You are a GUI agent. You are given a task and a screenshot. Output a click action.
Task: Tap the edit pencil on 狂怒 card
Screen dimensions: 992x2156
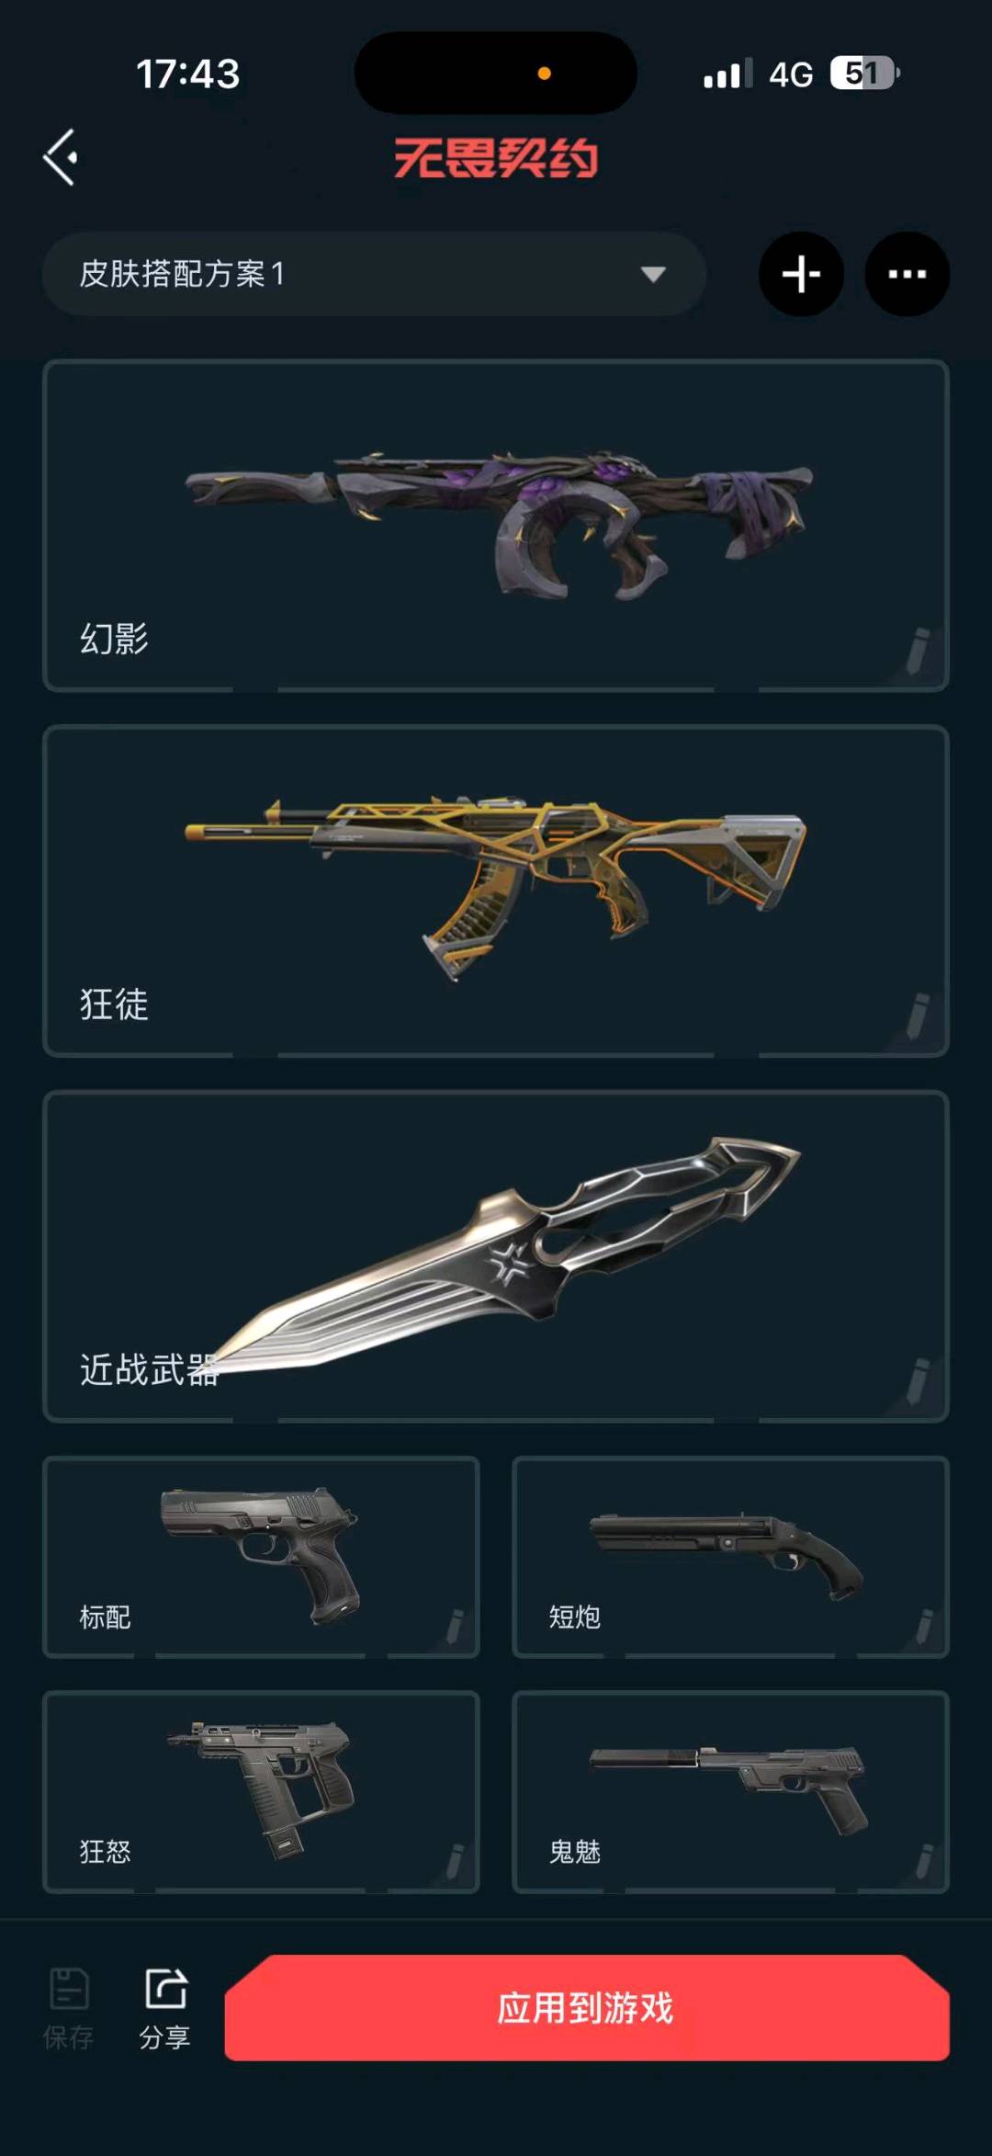point(455,1861)
